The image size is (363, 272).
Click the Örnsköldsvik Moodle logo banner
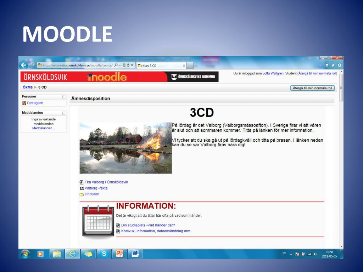pyautogui.click(x=94, y=77)
